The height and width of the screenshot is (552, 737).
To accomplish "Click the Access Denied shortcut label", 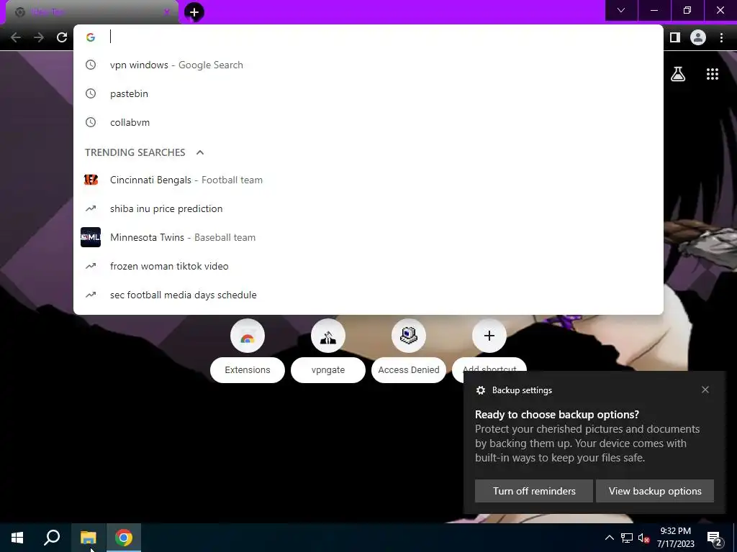I will pyautogui.click(x=409, y=370).
